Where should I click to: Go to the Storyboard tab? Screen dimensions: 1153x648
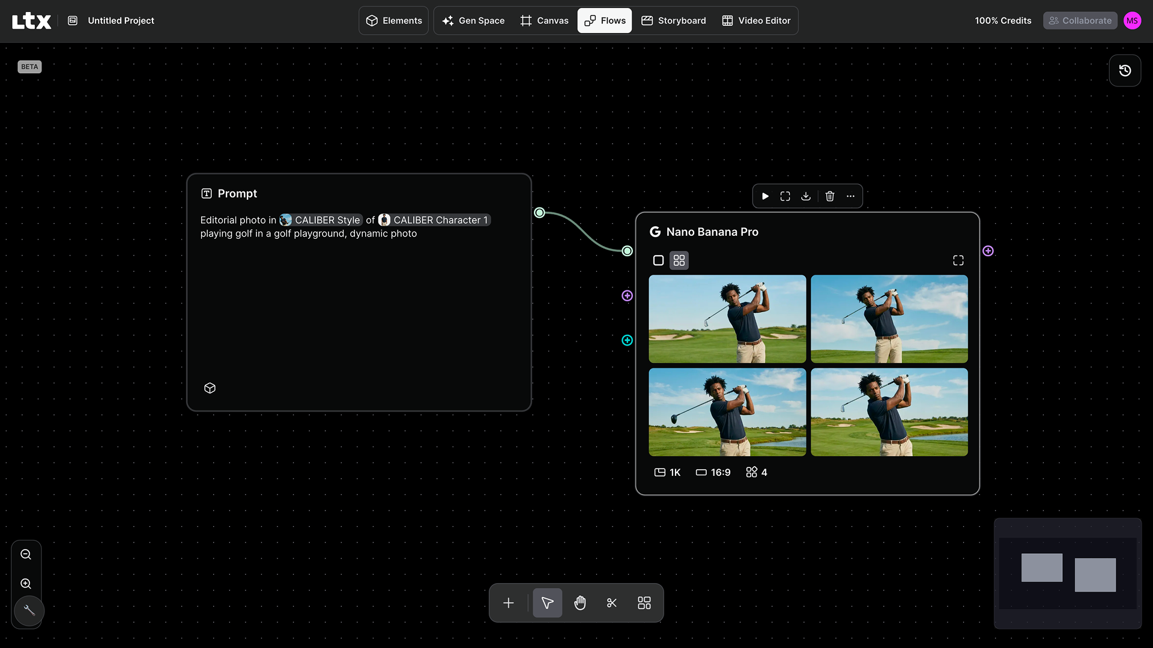(674, 20)
